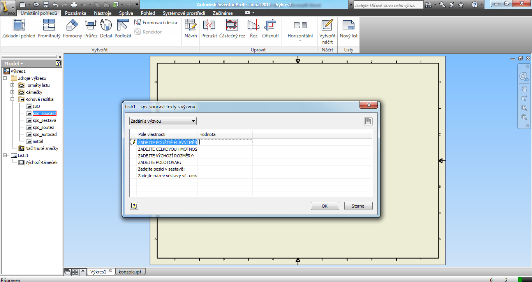
Task: Select the Oříznutí crop tool
Action: tap(270, 28)
